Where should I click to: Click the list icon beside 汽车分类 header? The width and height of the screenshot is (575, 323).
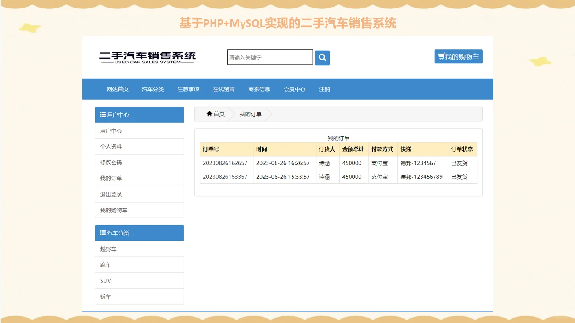tap(102, 233)
